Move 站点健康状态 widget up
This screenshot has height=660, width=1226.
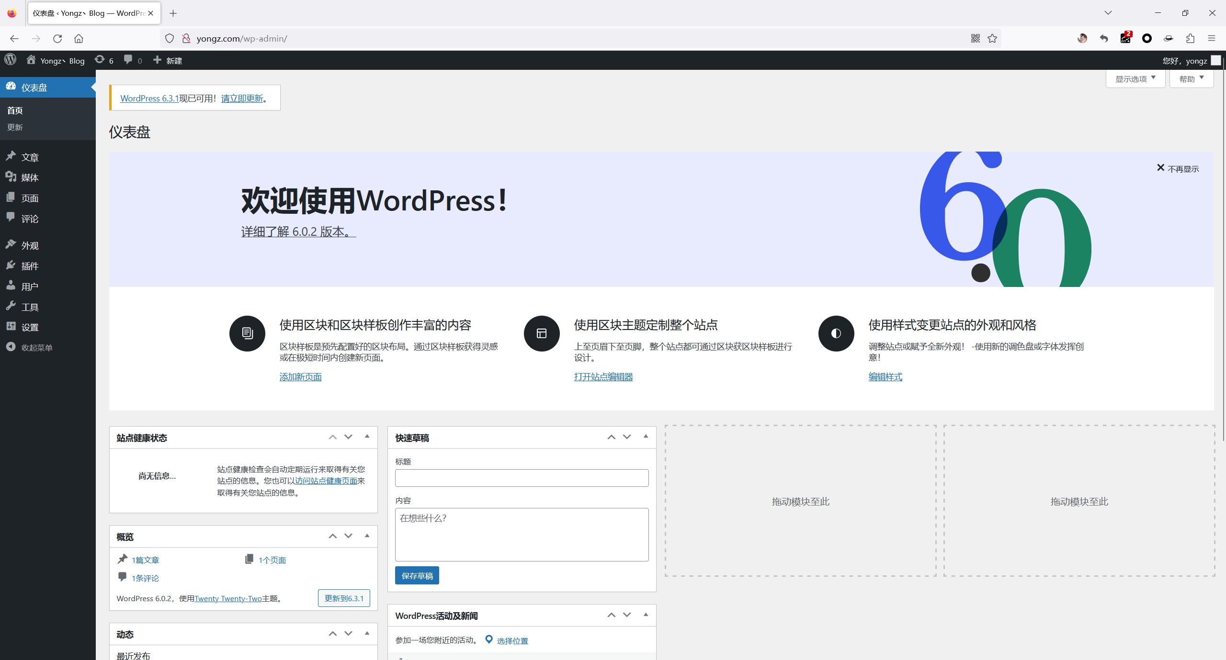(x=333, y=437)
